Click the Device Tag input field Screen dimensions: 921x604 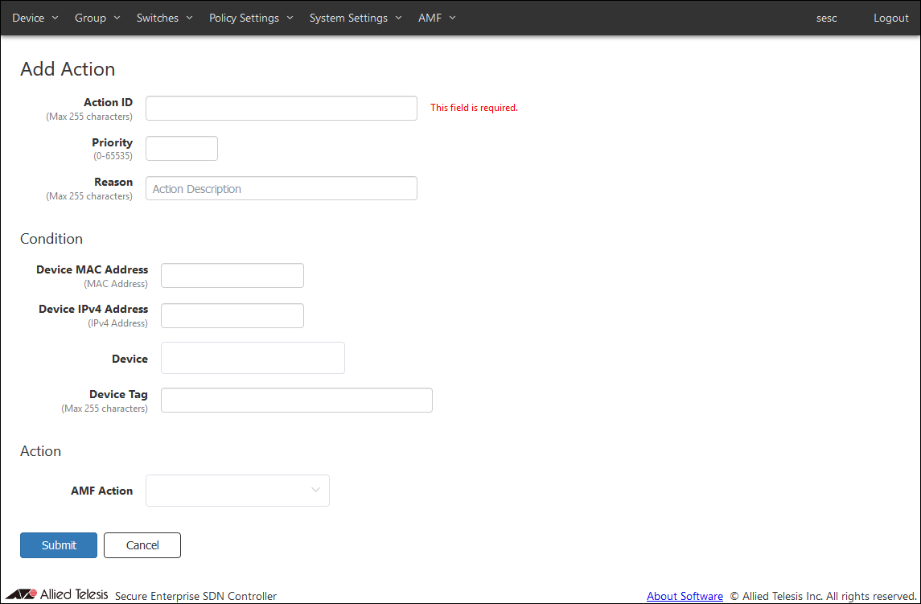pos(297,401)
